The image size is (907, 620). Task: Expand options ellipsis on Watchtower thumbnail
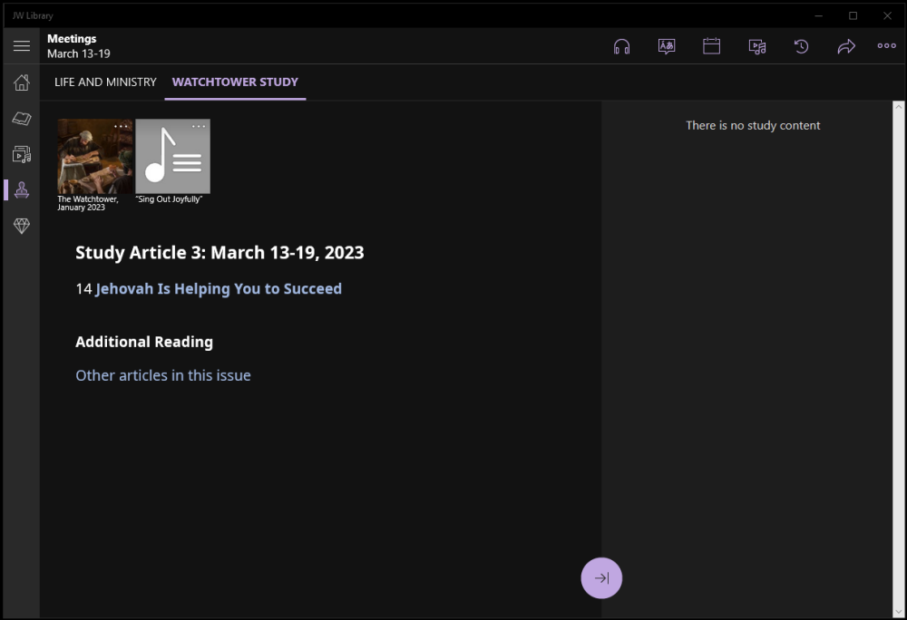pyautogui.click(x=122, y=126)
